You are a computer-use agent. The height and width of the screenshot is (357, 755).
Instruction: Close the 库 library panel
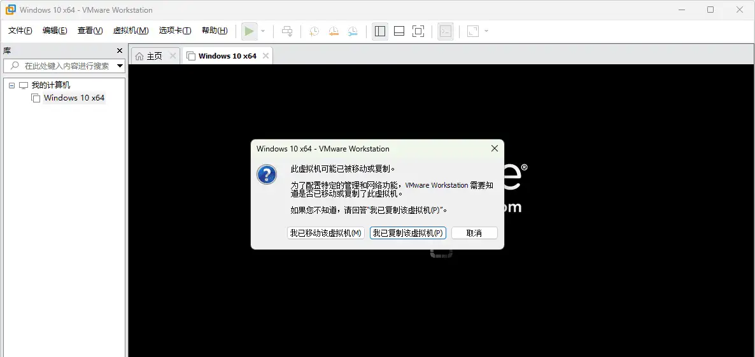point(120,50)
